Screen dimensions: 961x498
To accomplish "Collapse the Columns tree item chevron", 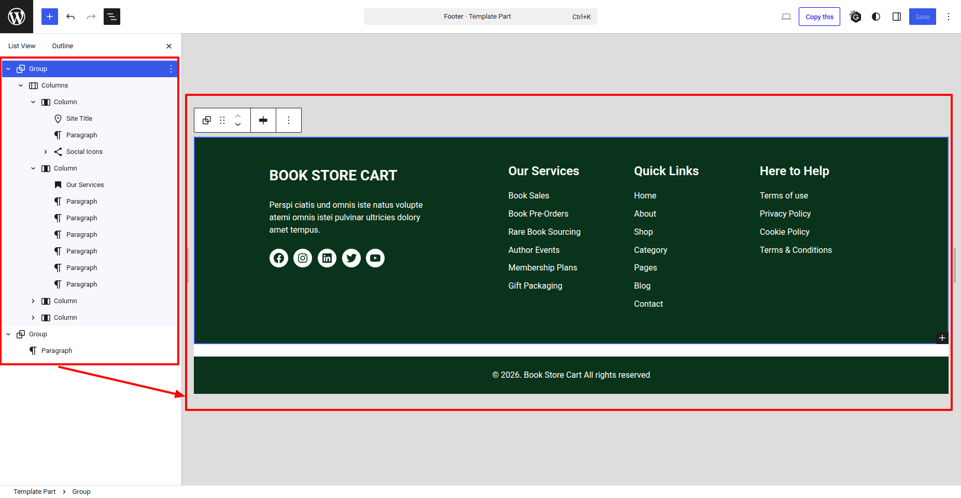I will coord(21,86).
